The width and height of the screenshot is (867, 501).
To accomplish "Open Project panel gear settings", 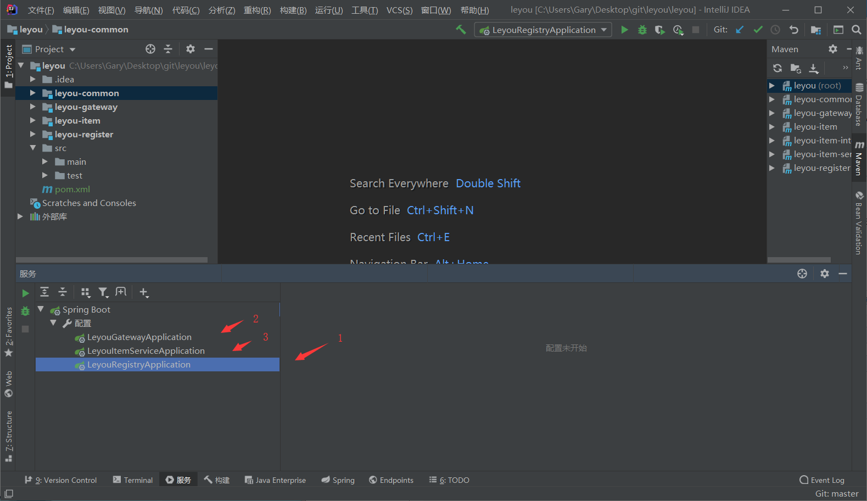I will [x=191, y=49].
